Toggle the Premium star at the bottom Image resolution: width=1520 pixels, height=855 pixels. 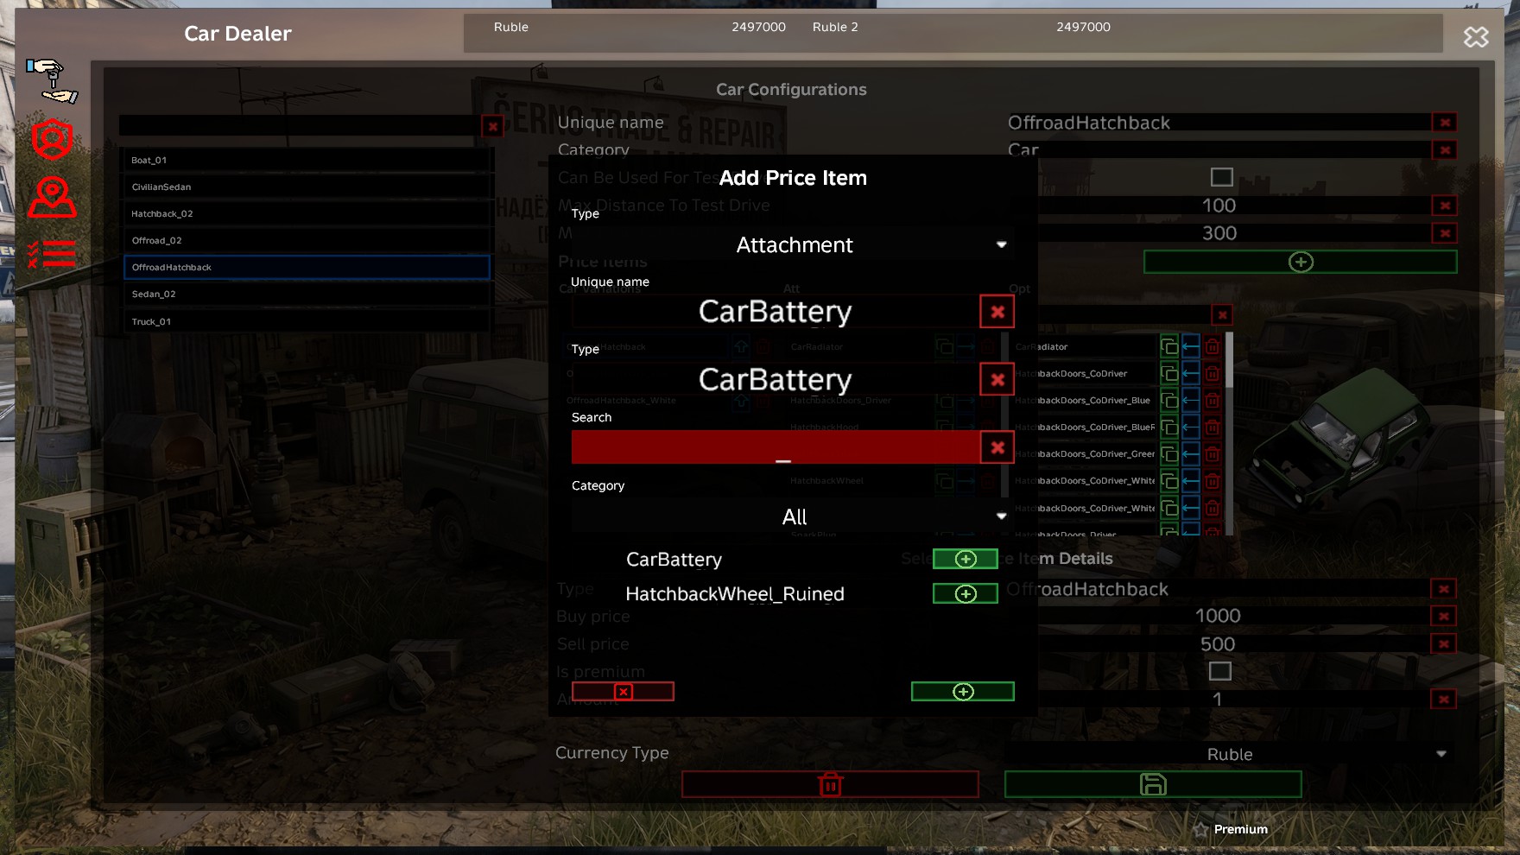pos(1200,830)
